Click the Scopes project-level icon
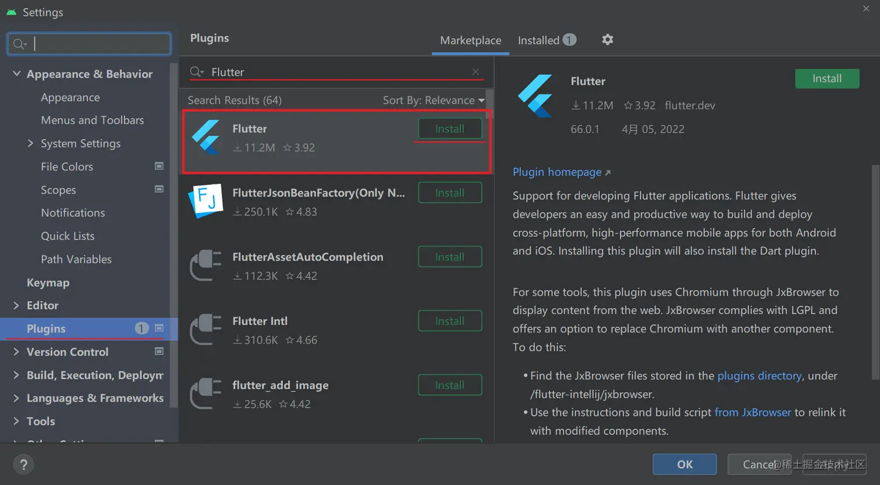The width and height of the screenshot is (880, 485). coord(159,189)
